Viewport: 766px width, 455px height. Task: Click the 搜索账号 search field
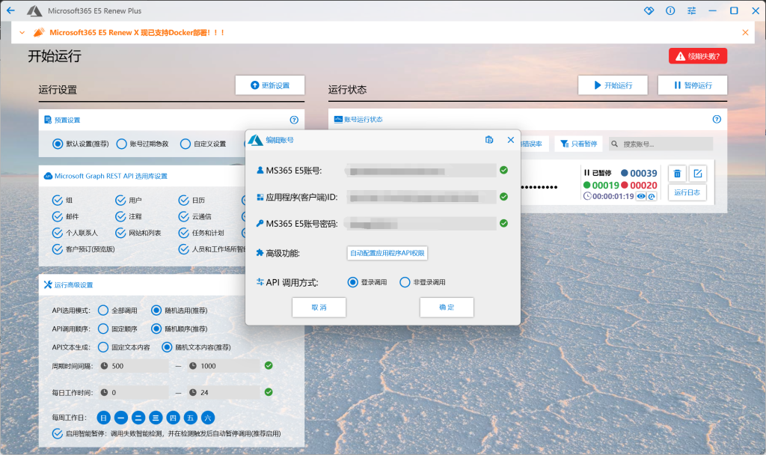661,144
